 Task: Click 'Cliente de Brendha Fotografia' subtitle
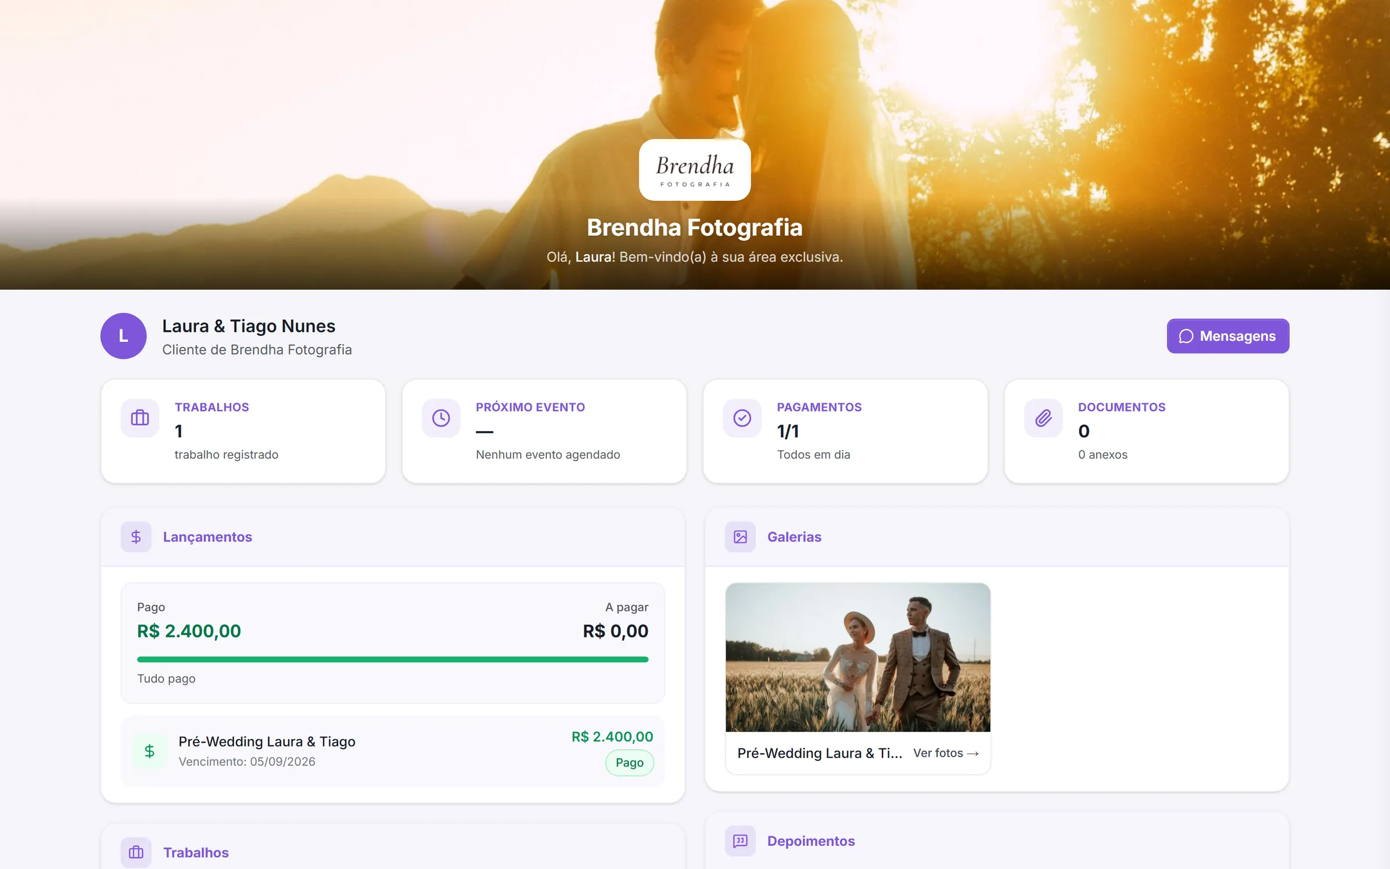[257, 350]
